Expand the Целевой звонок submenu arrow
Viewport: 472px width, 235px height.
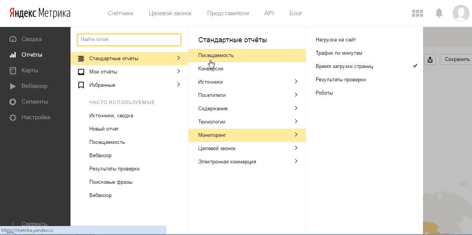click(296, 148)
